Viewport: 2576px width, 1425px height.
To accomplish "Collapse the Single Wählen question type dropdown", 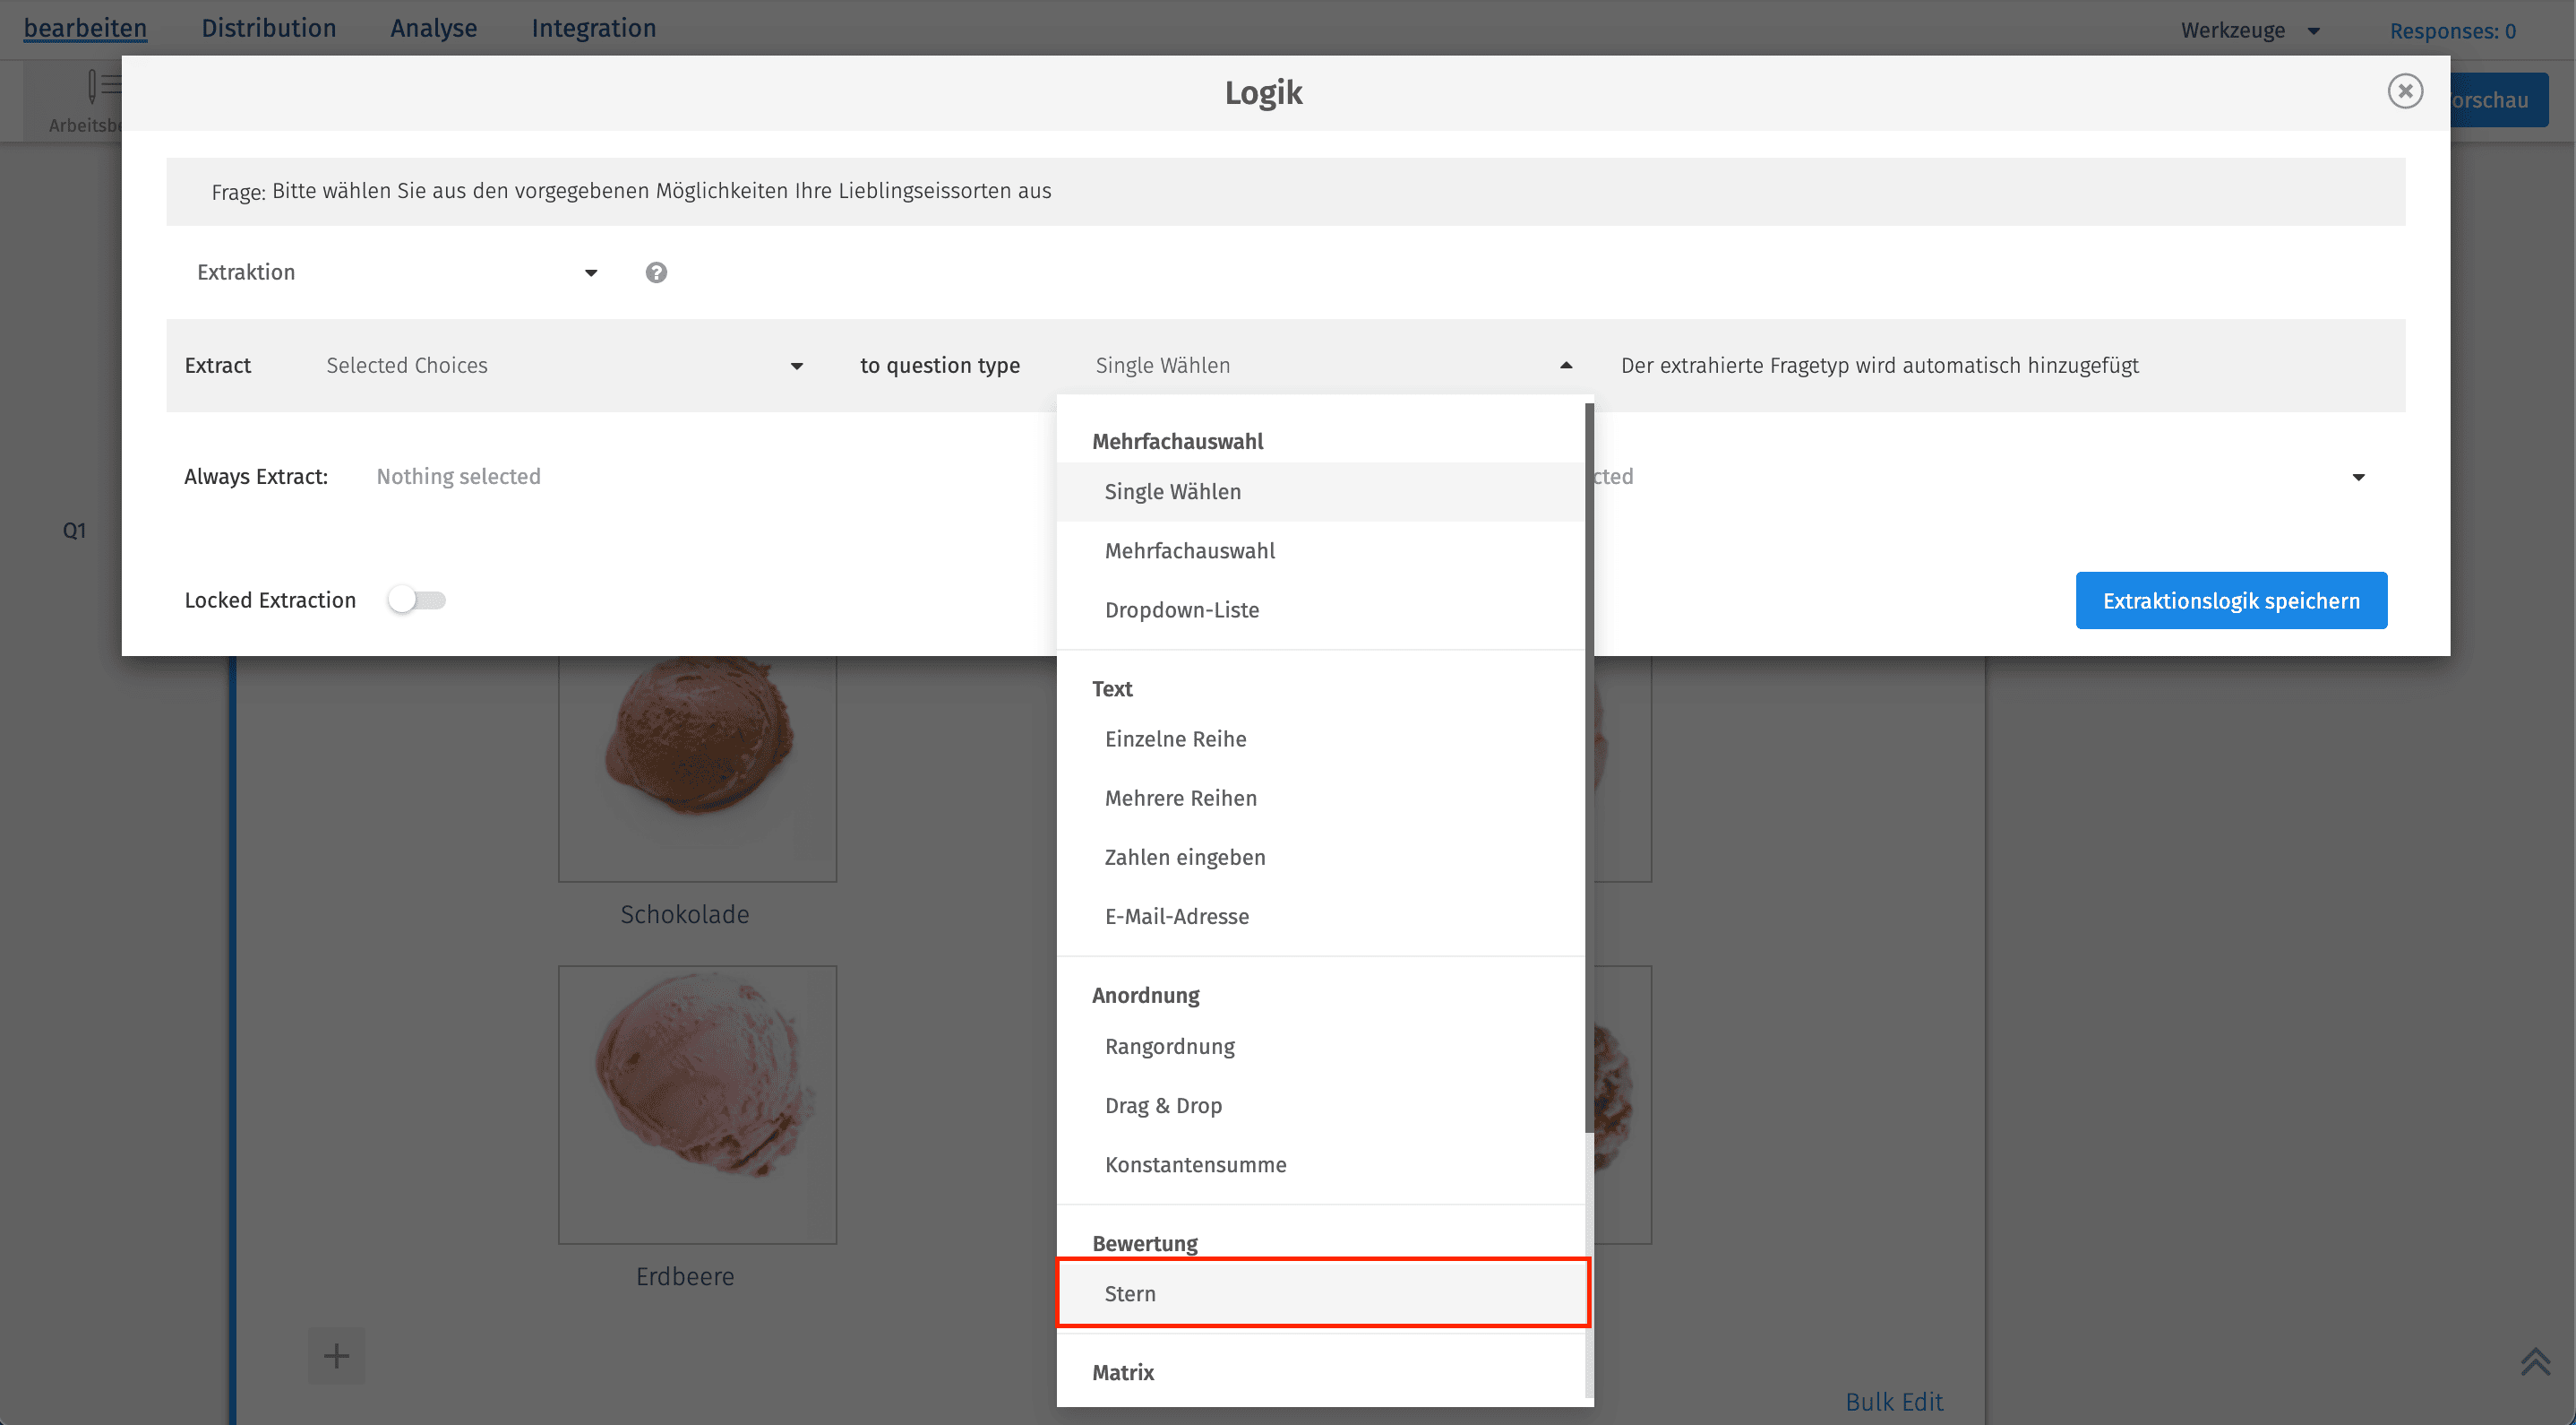I will 1565,364.
